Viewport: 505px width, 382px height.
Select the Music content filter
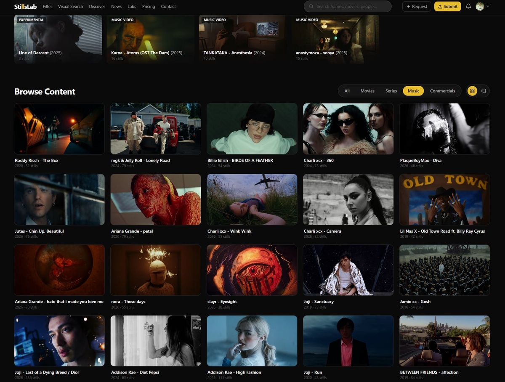[414, 91]
